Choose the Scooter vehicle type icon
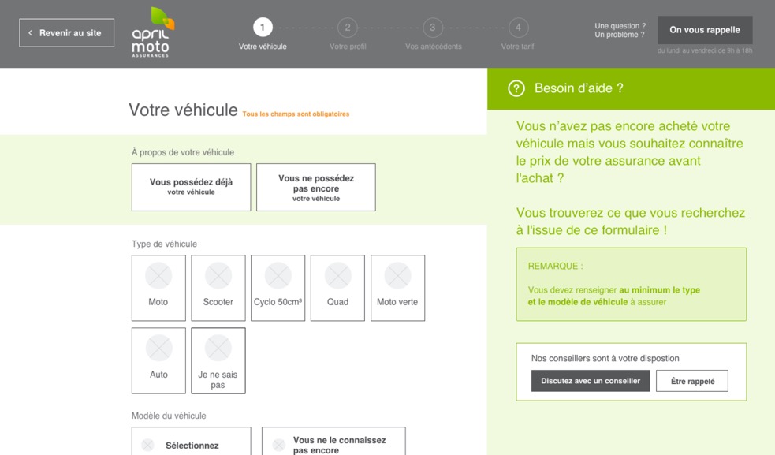This screenshot has height=455, width=775. [x=218, y=277]
